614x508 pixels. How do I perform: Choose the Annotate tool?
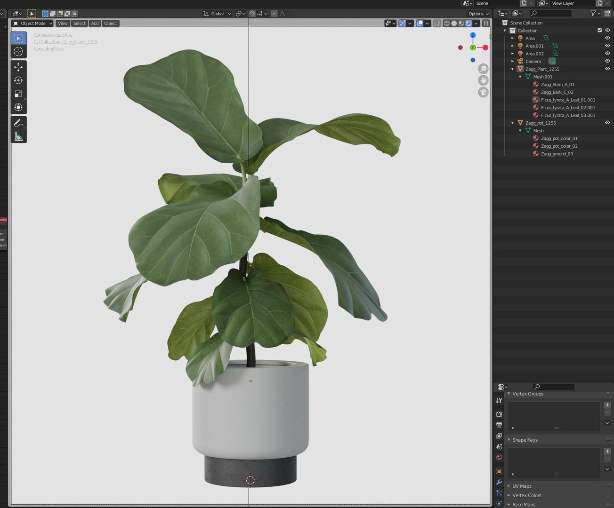point(18,123)
